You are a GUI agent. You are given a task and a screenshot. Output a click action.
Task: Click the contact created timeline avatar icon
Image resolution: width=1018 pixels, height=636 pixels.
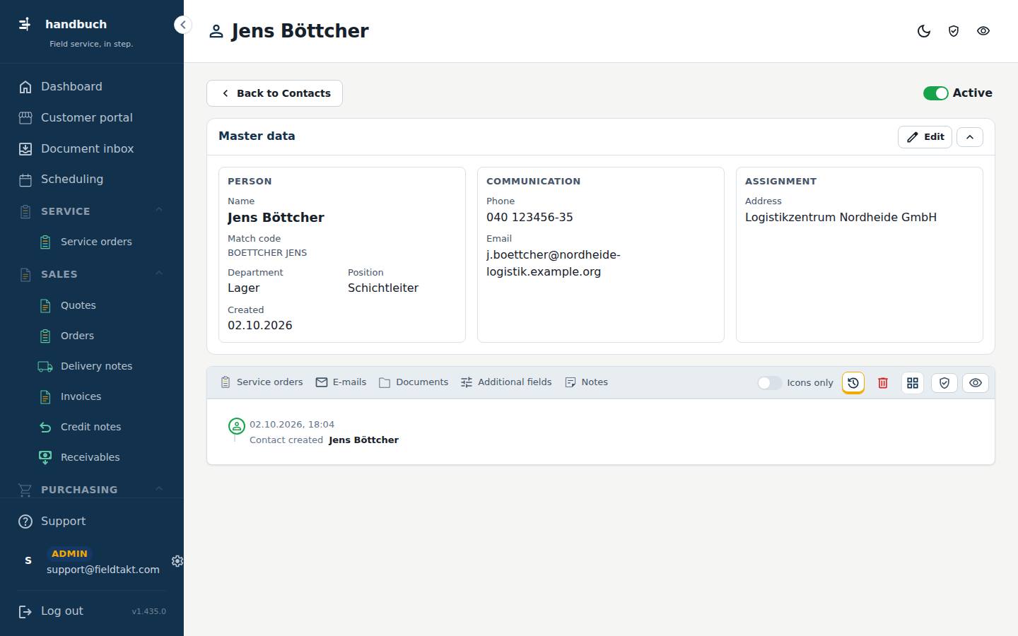(x=236, y=426)
